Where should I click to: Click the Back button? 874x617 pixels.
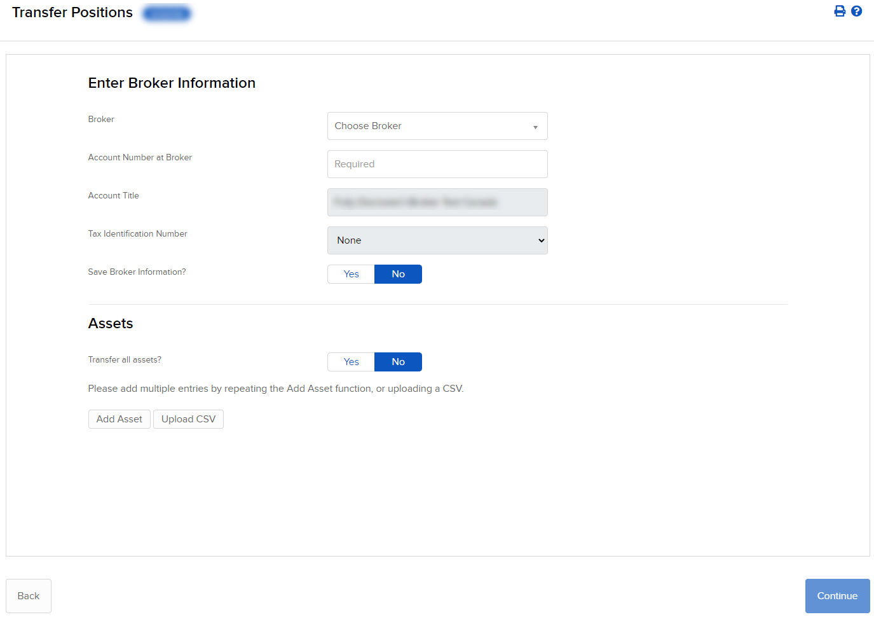28,595
